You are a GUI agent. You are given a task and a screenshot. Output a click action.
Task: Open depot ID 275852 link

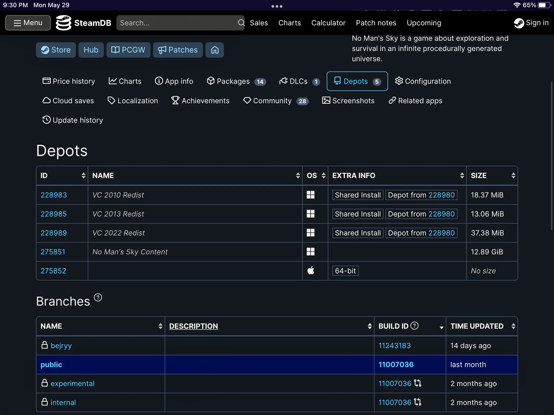pos(53,271)
